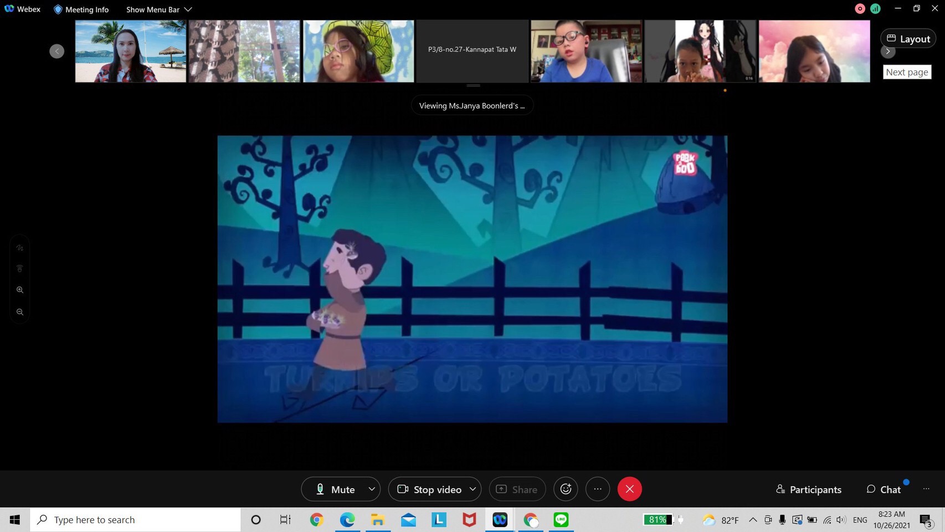
Task: Click the green audio statistics icon
Action: (875, 8)
